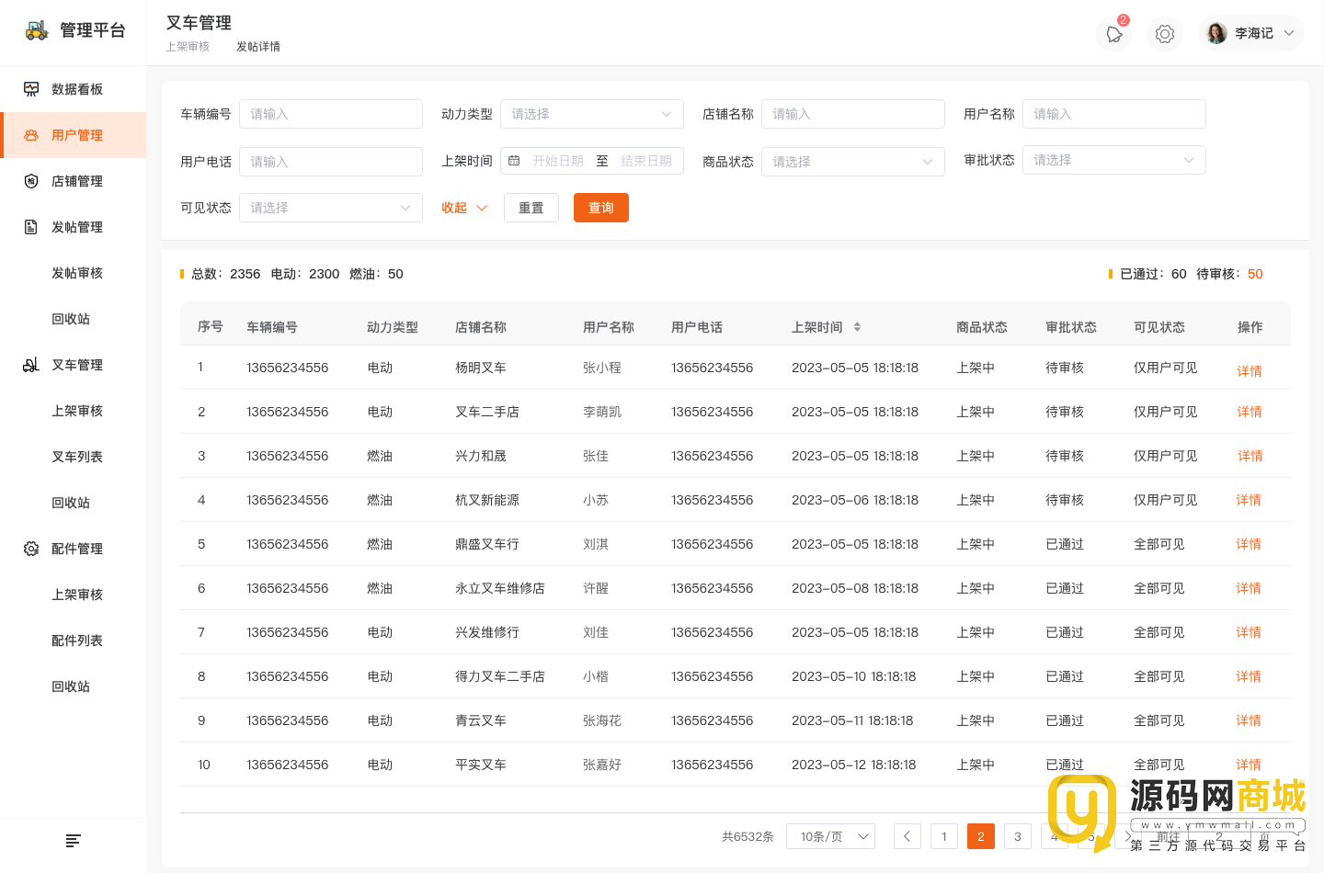Click the 店铺管理 shield icon
Viewport: 1324px width, 873px height.
(31, 181)
